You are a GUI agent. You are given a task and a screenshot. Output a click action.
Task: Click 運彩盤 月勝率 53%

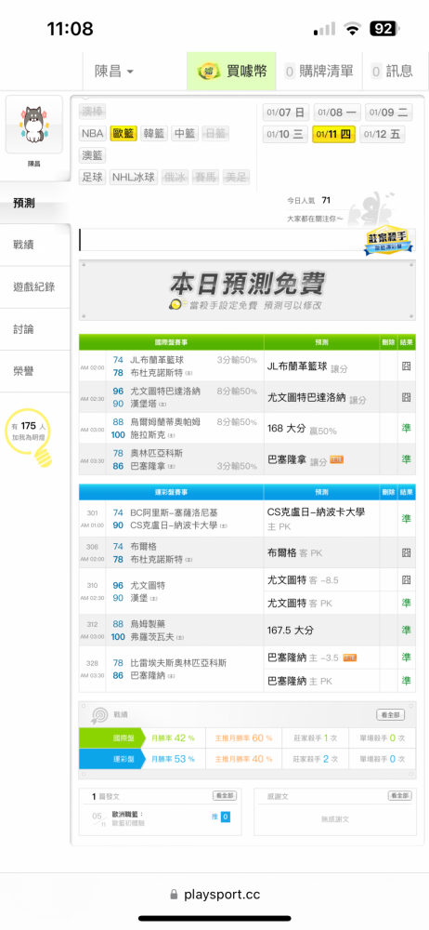pos(173,759)
